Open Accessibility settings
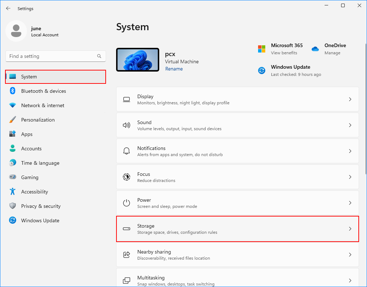367x287 pixels. click(x=56, y=192)
